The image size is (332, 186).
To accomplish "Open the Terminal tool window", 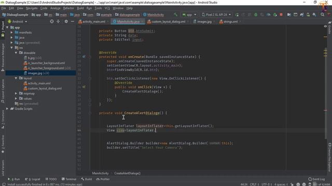I will pyautogui.click(x=69, y=179).
